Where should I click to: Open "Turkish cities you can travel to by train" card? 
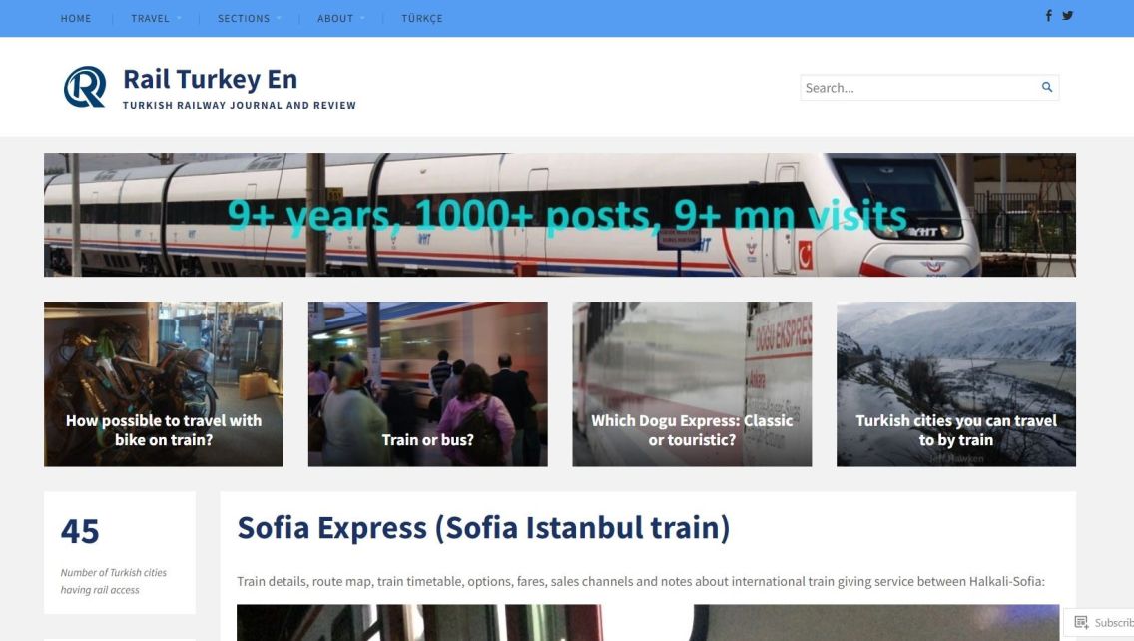956,384
